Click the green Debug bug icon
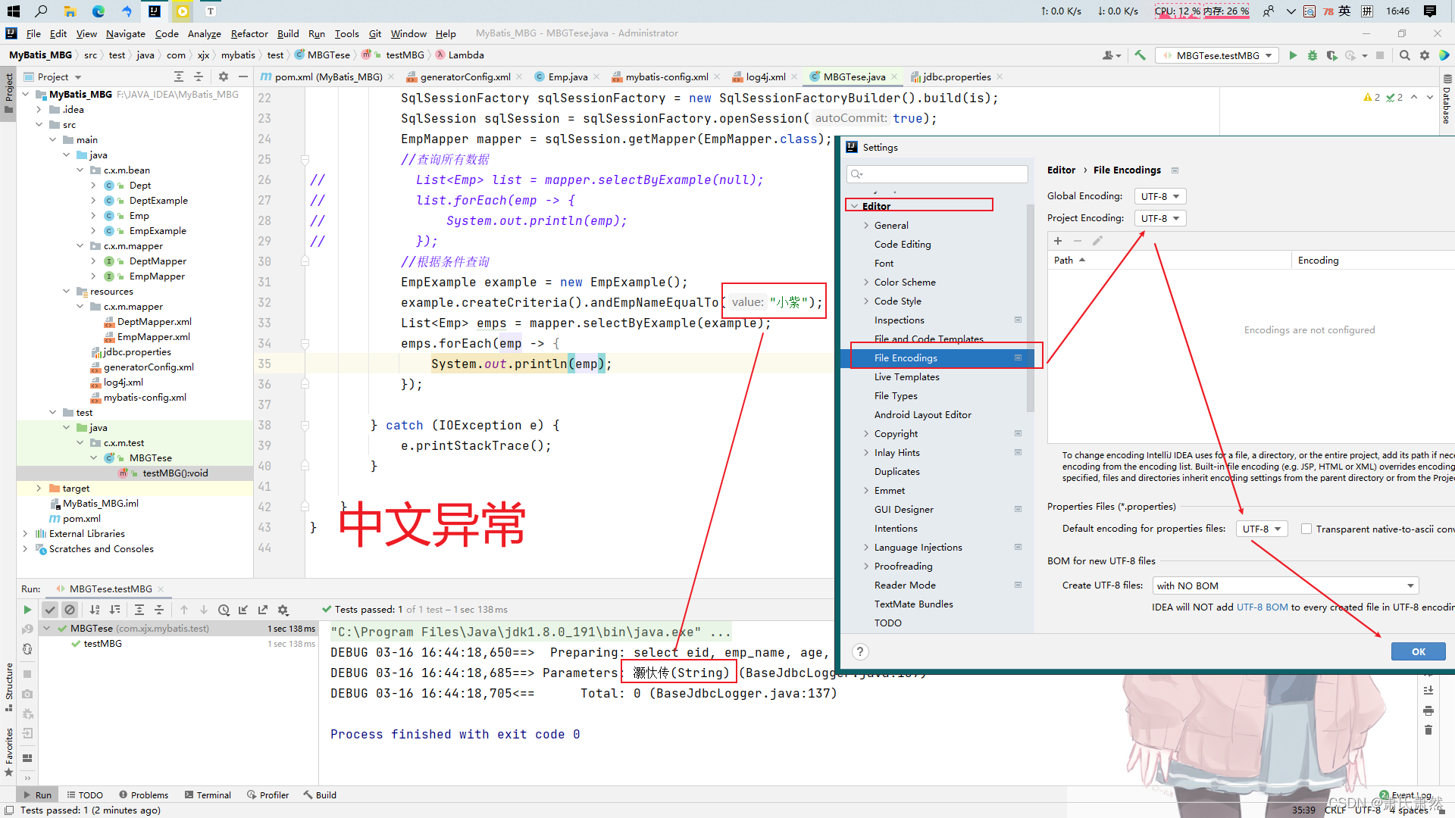The height and width of the screenshot is (818, 1455). pos(1313,55)
